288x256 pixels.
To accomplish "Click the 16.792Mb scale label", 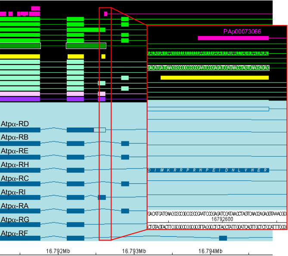I will tap(58, 251).
